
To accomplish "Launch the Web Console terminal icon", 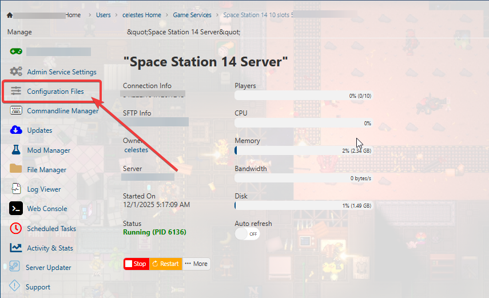I will pos(16,209).
